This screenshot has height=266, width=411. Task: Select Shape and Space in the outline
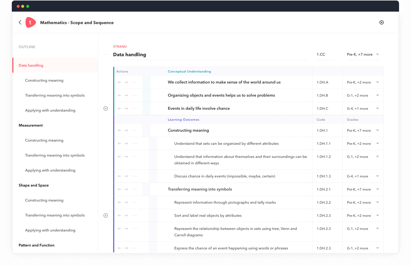(x=34, y=185)
